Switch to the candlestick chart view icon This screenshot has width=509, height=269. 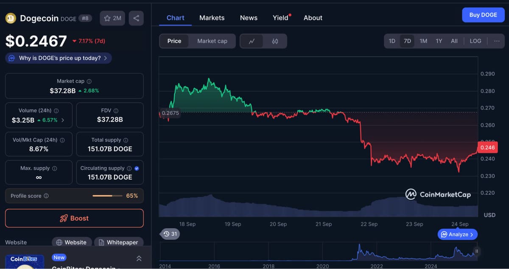coord(275,41)
